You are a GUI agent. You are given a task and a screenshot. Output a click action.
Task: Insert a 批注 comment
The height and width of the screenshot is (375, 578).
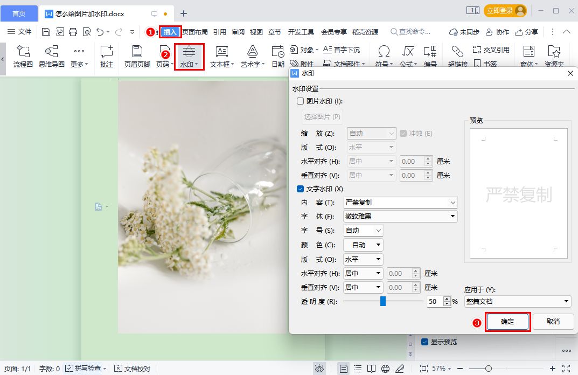coord(107,57)
